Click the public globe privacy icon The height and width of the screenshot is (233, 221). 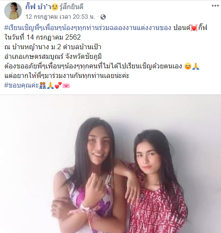pyautogui.click(x=103, y=17)
